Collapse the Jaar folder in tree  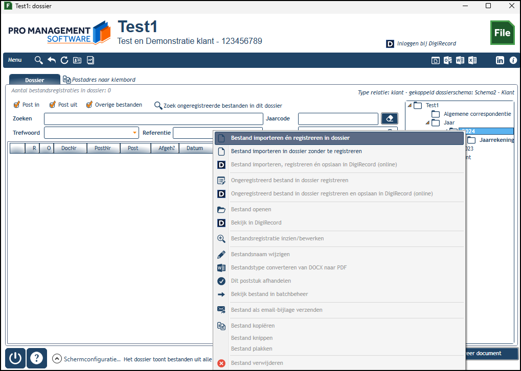coord(427,122)
